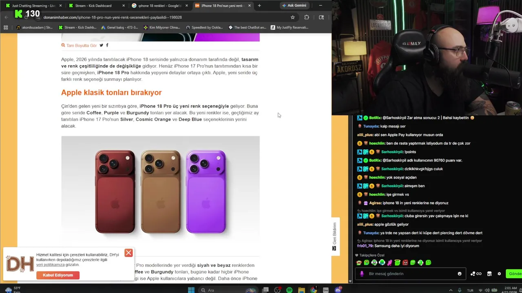Click username alili_plus about Apple Pay

(365, 135)
